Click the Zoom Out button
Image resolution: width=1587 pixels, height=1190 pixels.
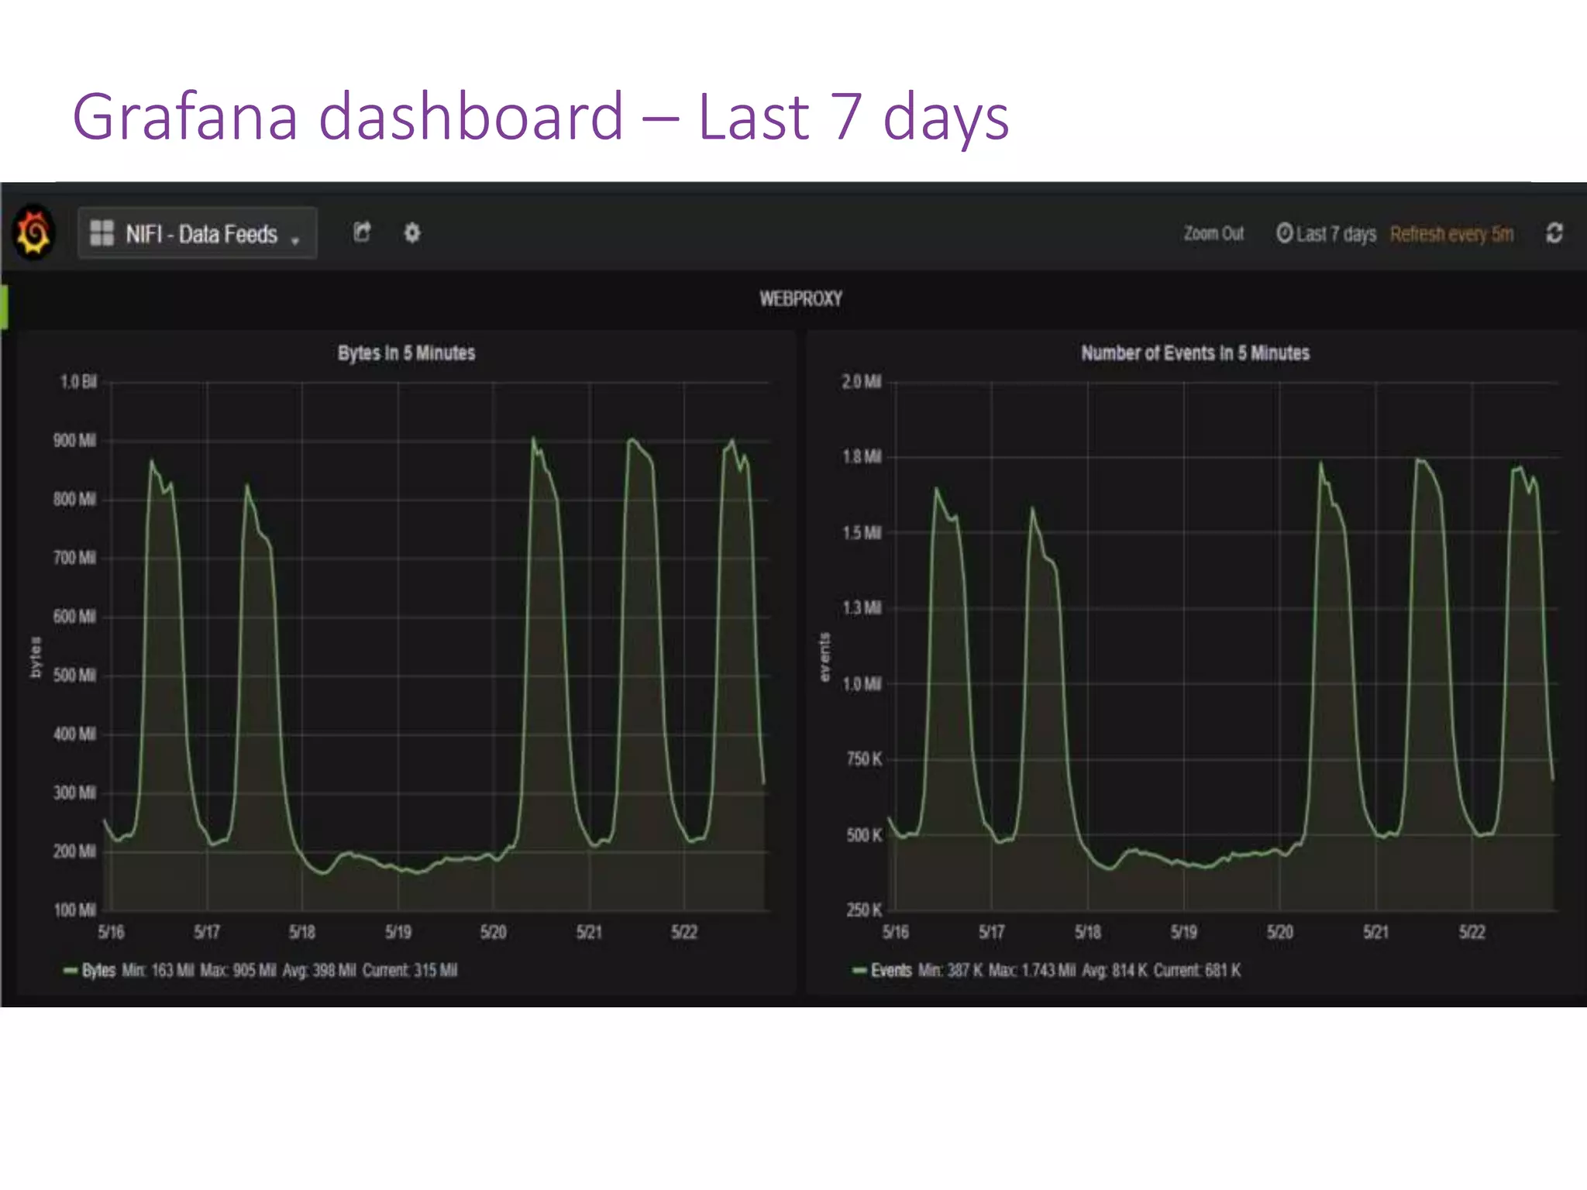(1213, 233)
